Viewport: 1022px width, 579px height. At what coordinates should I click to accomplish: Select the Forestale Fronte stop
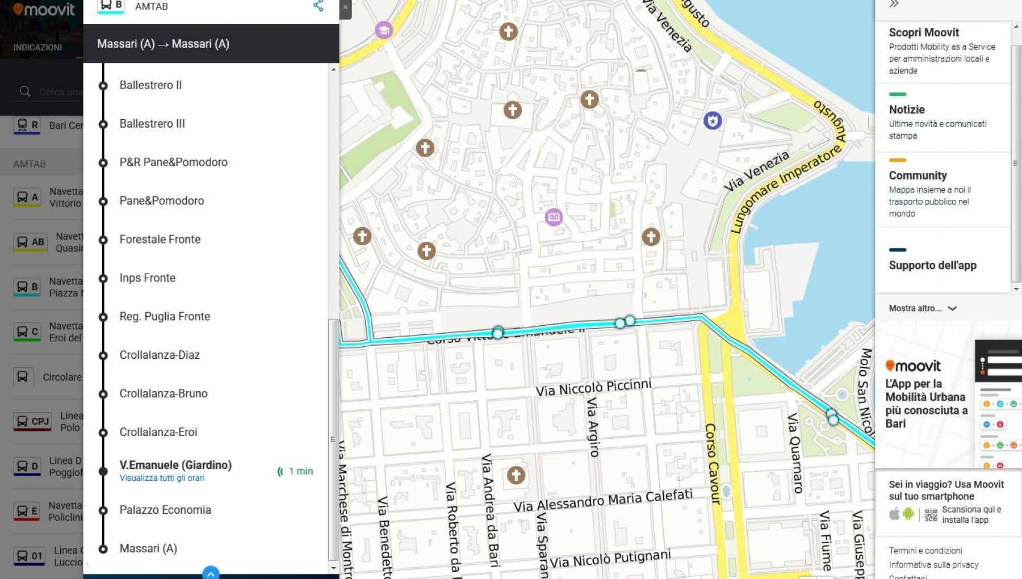pos(160,240)
